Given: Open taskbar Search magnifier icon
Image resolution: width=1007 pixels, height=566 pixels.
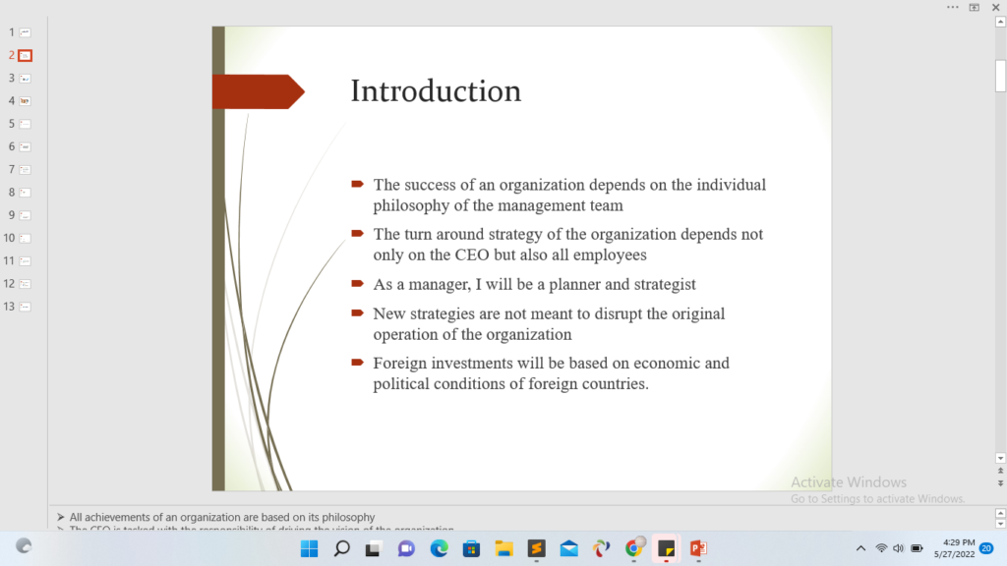Looking at the screenshot, I should click(x=341, y=548).
